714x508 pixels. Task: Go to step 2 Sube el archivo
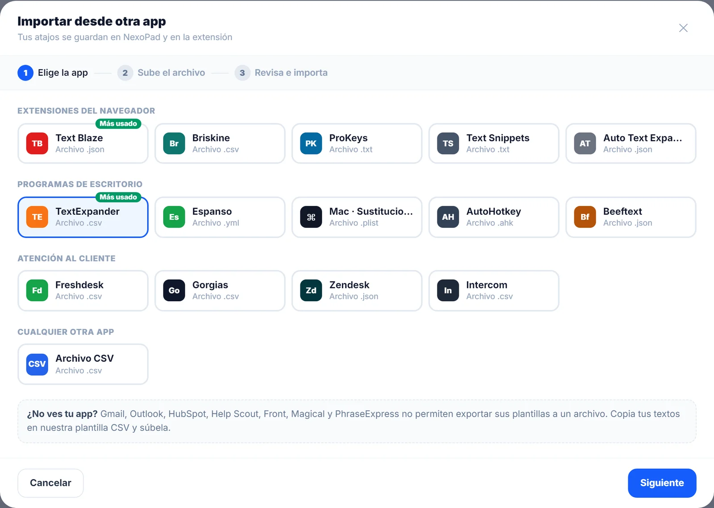click(x=161, y=73)
